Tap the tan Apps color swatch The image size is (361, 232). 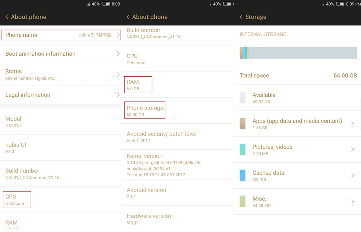click(x=243, y=124)
